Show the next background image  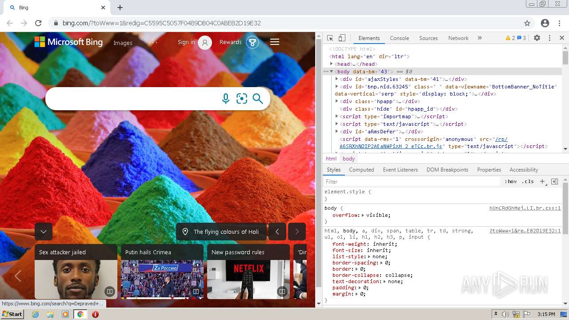coord(297,232)
